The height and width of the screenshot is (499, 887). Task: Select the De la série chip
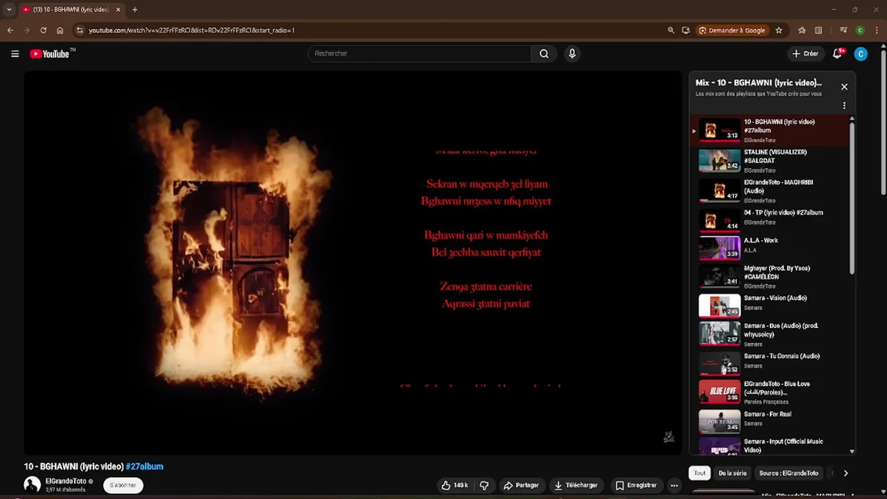[732, 473]
